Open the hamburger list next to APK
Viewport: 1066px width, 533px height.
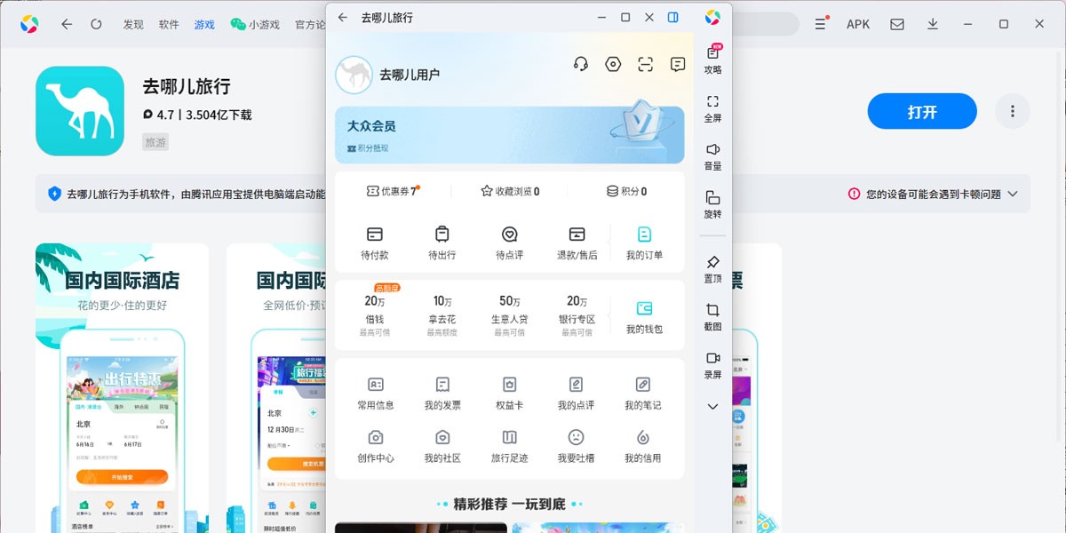[x=819, y=24]
